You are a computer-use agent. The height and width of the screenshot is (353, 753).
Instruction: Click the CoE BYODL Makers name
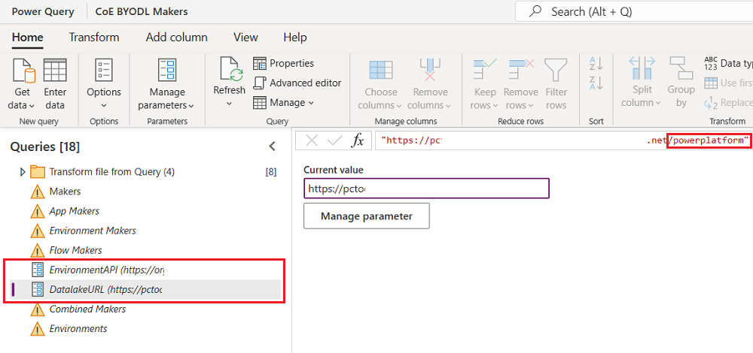(x=142, y=11)
